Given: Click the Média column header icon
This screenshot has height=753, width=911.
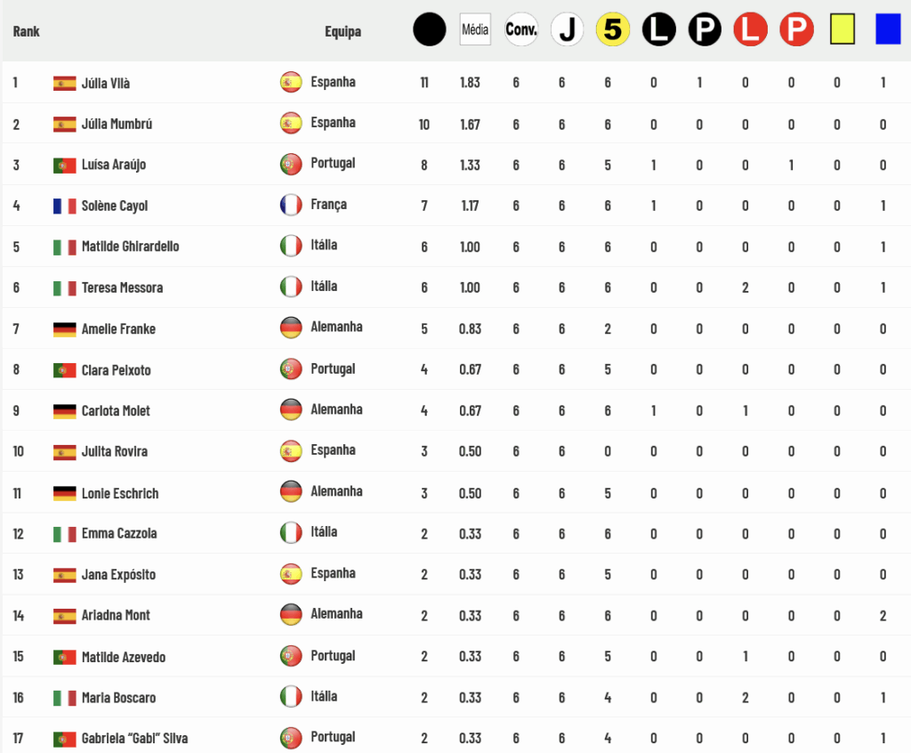Looking at the screenshot, I should click(475, 29).
